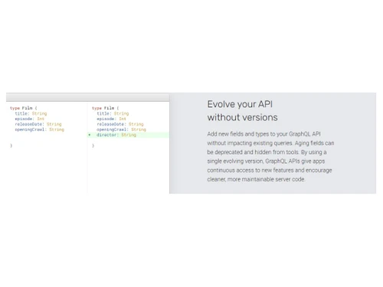Image resolution: width=383 pixels, height=287 pixels.
Task: Click paragraph line 'cleaner, more maintainable server code'
Action: (256, 179)
